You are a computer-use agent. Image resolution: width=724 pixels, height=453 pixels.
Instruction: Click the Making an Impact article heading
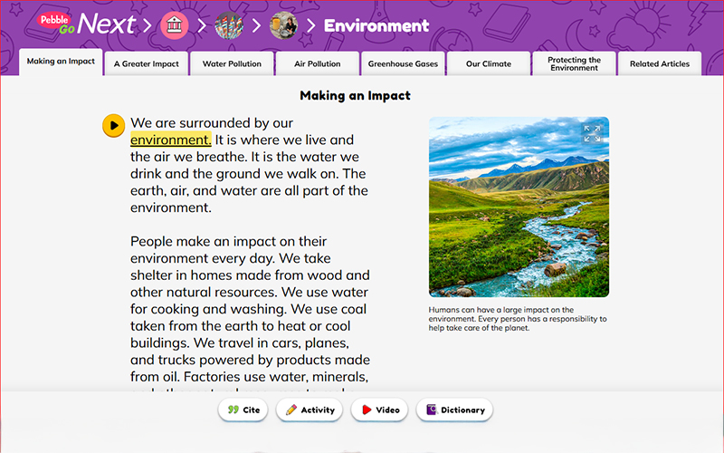point(355,96)
